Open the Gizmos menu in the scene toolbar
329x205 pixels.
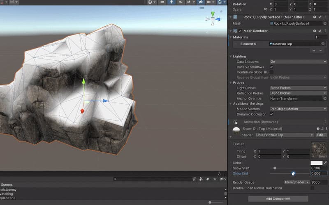221,2
